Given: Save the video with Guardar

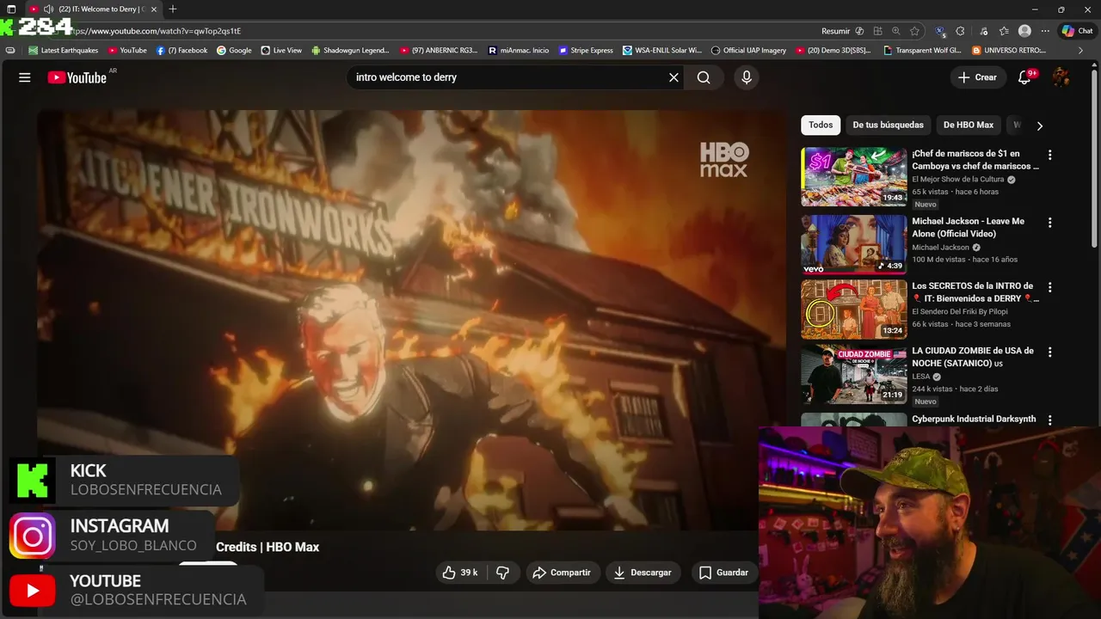Looking at the screenshot, I should [x=723, y=573].
